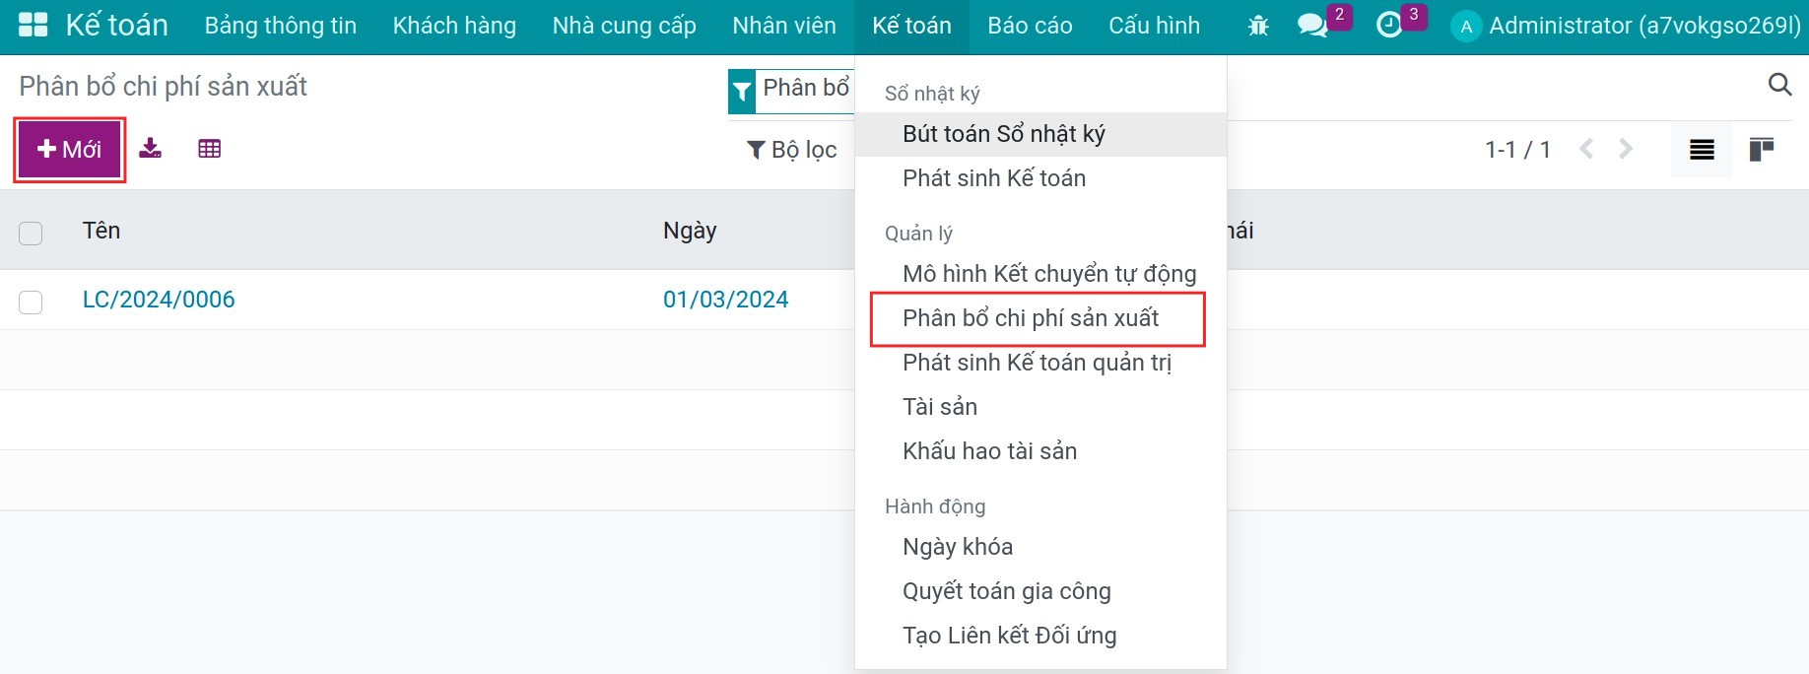The width and height of the screenshot is (1809, 674).
Task: Select Phát sinh Kế toán quản trị
Action: (x=1040, y=363)
